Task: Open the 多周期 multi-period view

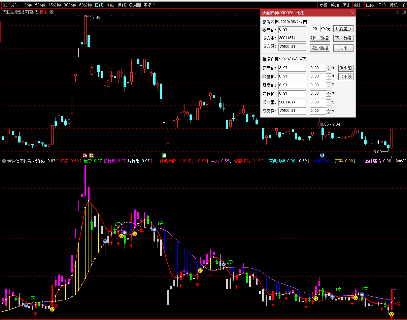Action: point(135,5)
